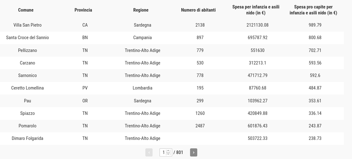Sort by Spesa per infanzia header
This screenshot has width=352, height=159.
pyautogui.click(x=256, y=10)
